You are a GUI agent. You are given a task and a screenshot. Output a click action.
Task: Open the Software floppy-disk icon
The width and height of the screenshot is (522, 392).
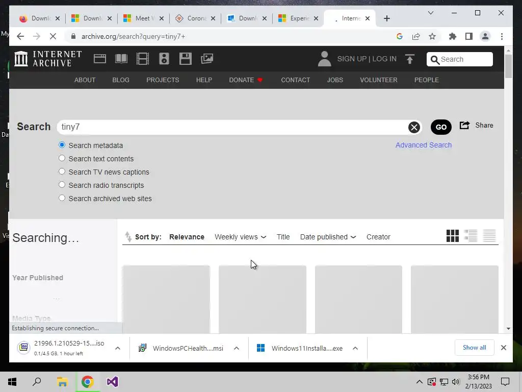(186, 59)
